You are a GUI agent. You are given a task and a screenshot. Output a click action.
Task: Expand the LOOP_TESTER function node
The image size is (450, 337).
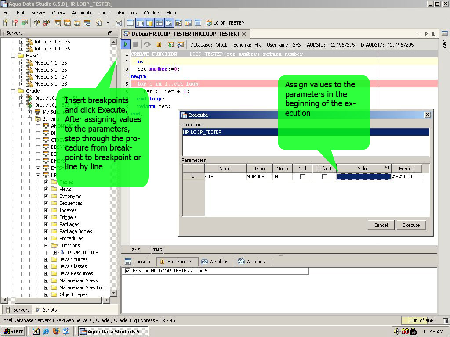coord(54,252)
